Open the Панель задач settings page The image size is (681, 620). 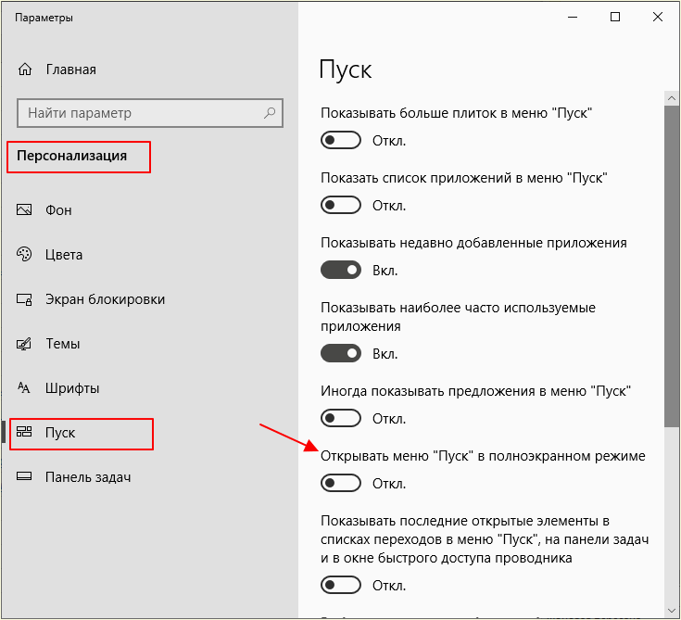[88, 477]
